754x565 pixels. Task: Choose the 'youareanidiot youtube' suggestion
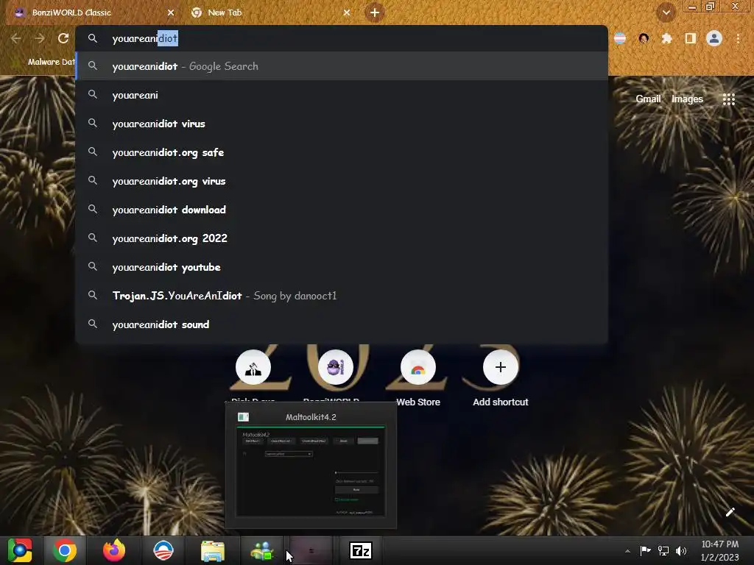[x=342, y=267]
